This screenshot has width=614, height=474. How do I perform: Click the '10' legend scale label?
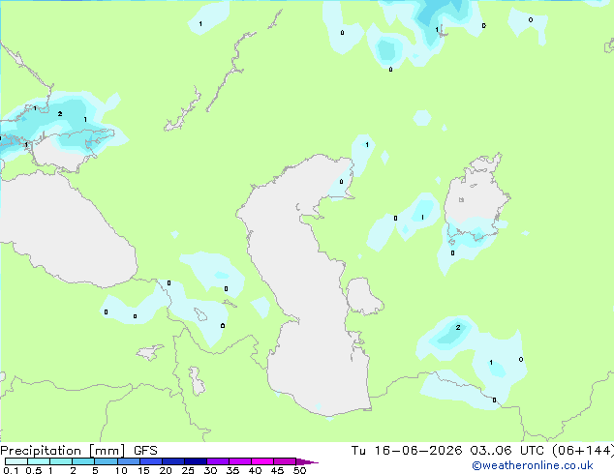pos(121,470)
